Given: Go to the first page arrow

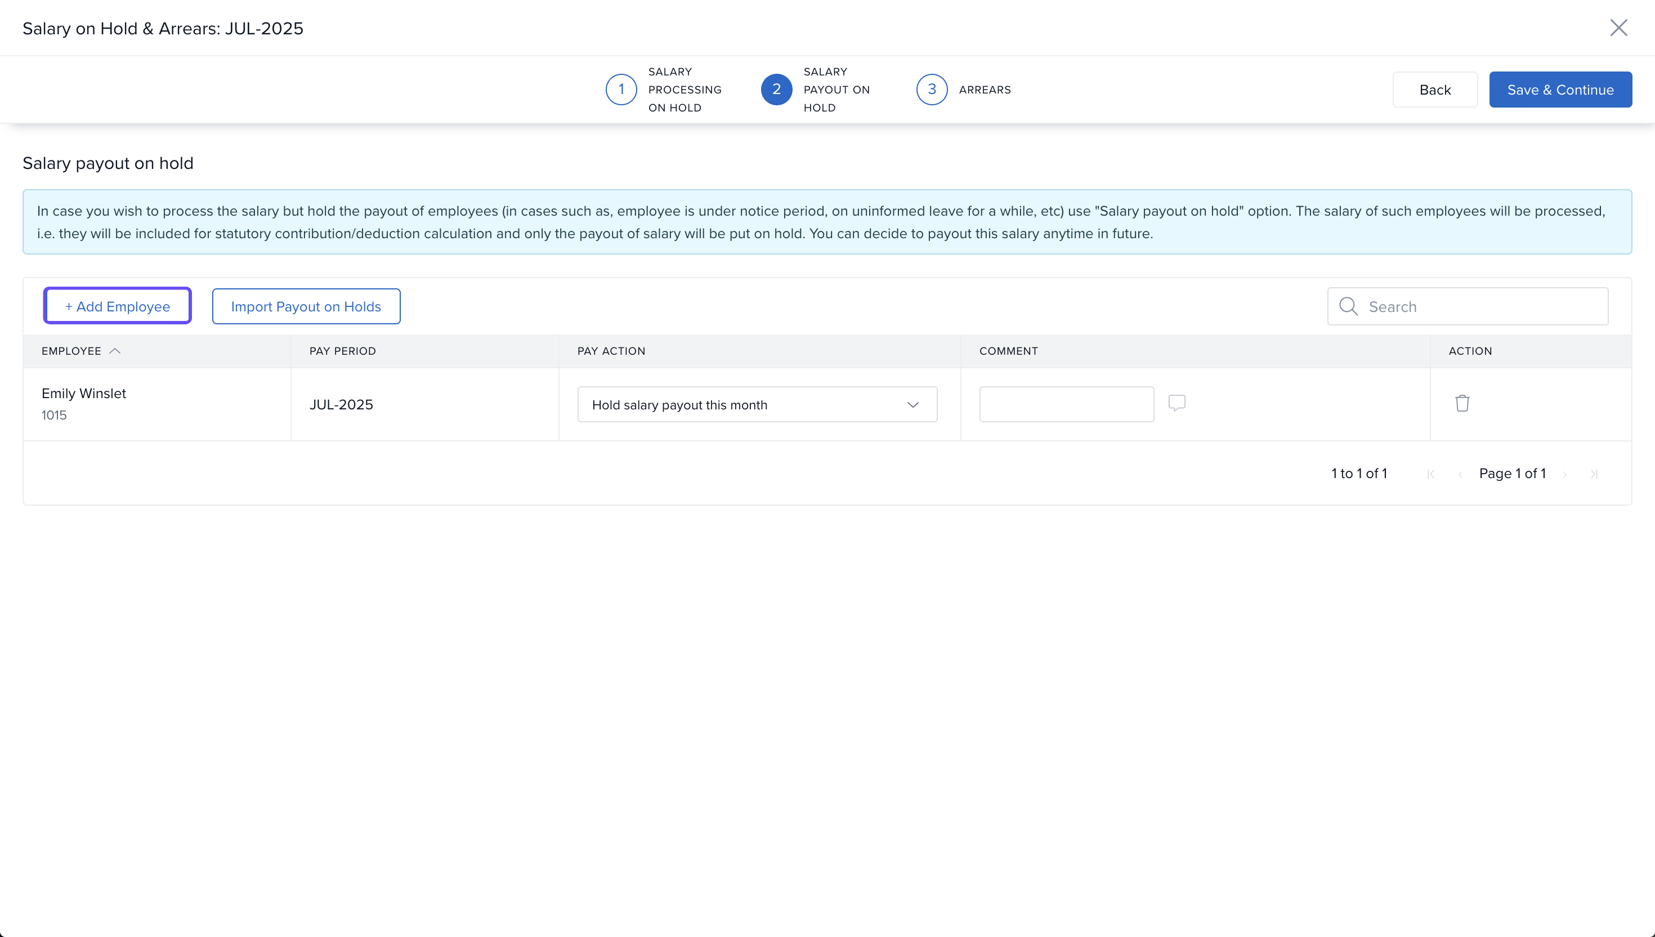Looking at the screenshot, I should tap(1430, 474).
